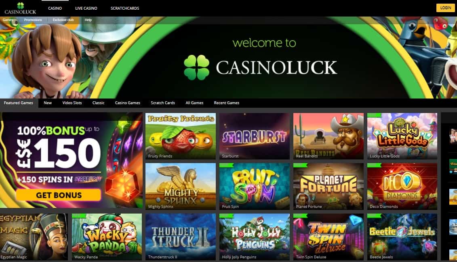This screenshot has height=262, width=457.
Task: Click the GET BONUS button
Action: pos(59,195)
